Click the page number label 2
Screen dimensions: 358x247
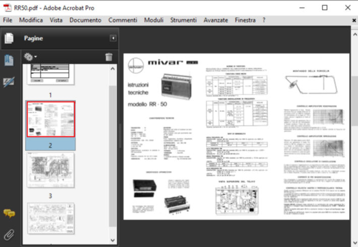click(50, 145)
